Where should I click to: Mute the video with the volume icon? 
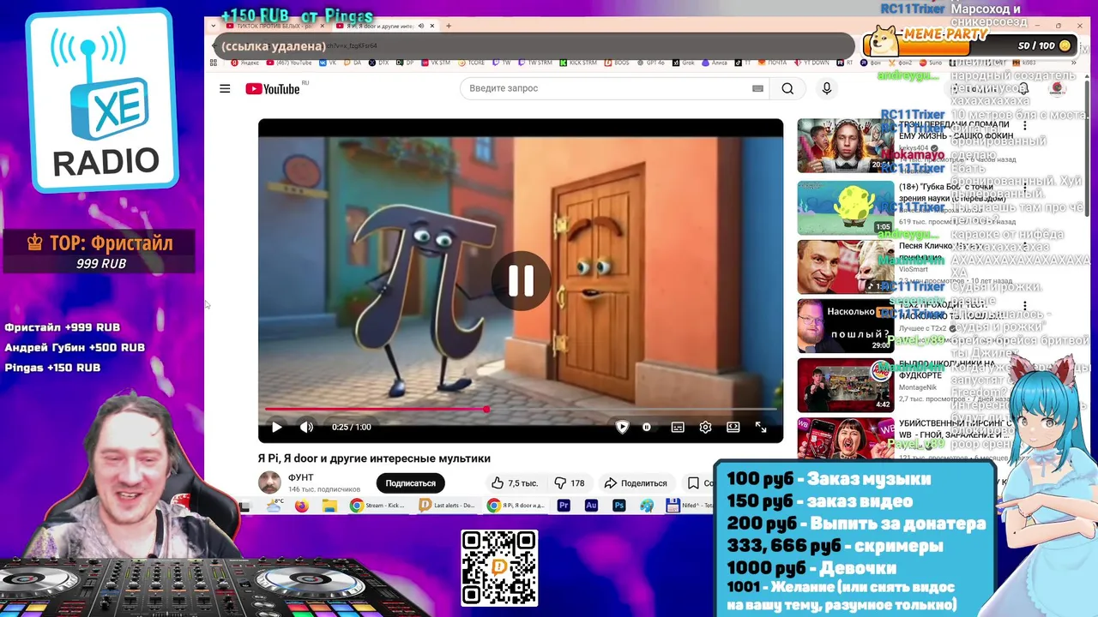coord(306,427)
